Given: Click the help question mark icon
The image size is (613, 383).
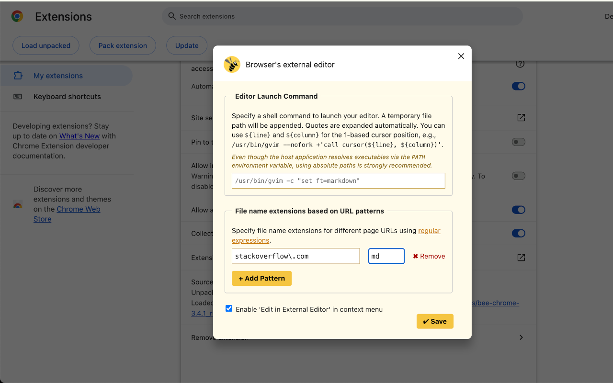Looking at the screenshot, I should (520, 64).
